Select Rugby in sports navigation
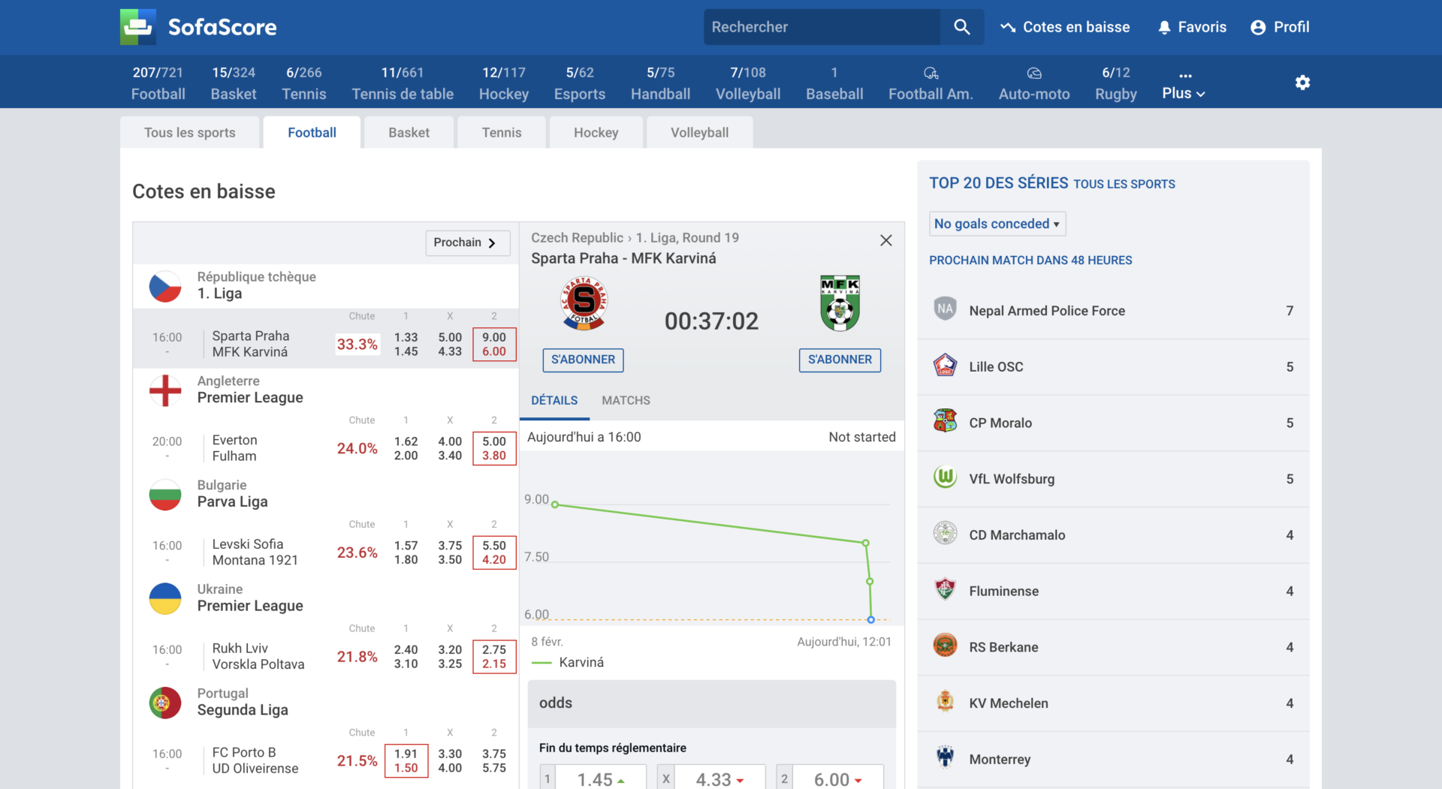This screenshot has height=789, width=1442. pos(1116,83)
